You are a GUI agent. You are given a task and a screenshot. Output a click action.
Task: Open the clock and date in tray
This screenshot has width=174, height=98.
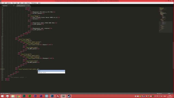(x=170, y=96)
